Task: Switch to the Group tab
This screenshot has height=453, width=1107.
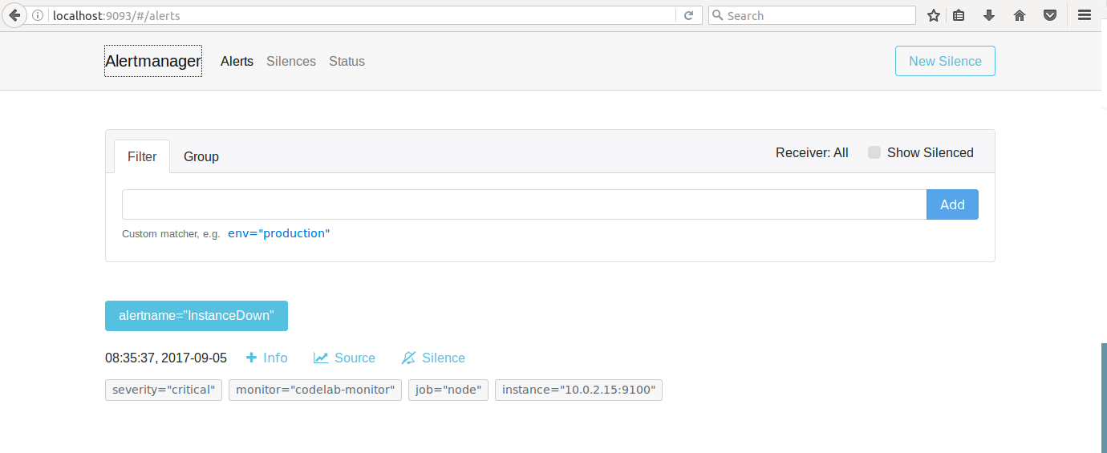Action: pyautogui.click(x=201, y=156)
